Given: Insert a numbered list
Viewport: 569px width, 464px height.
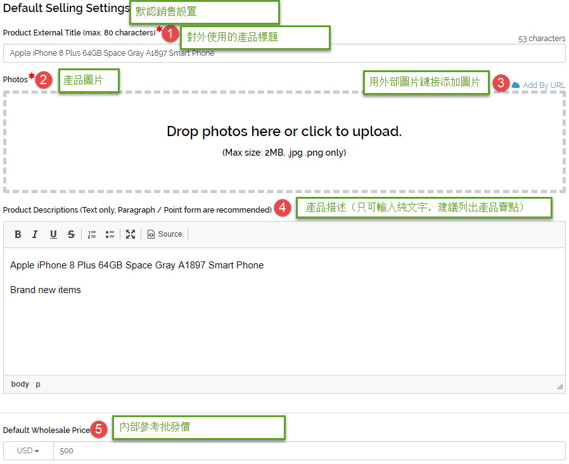Looking at the screenshot, I should (x=92, y=235).
